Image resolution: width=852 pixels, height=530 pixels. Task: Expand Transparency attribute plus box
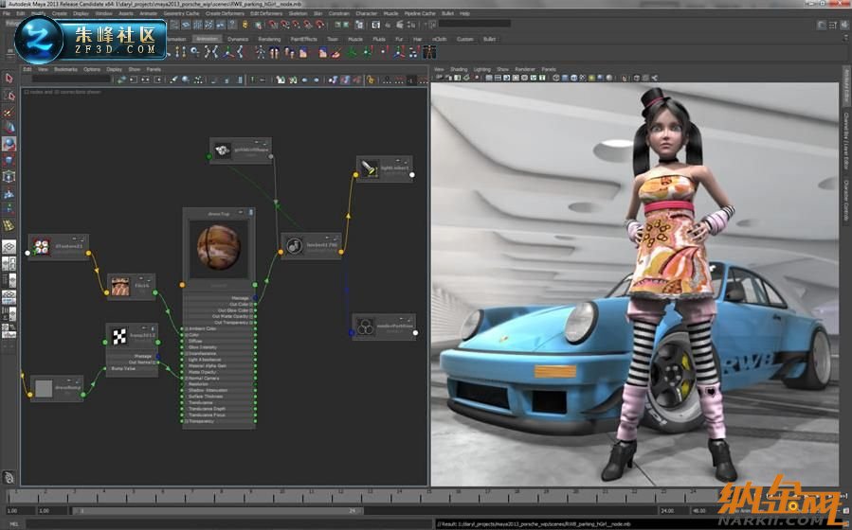point(186,421)
